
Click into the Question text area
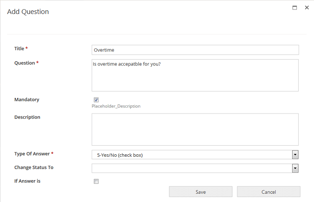[x=195, y=75]
